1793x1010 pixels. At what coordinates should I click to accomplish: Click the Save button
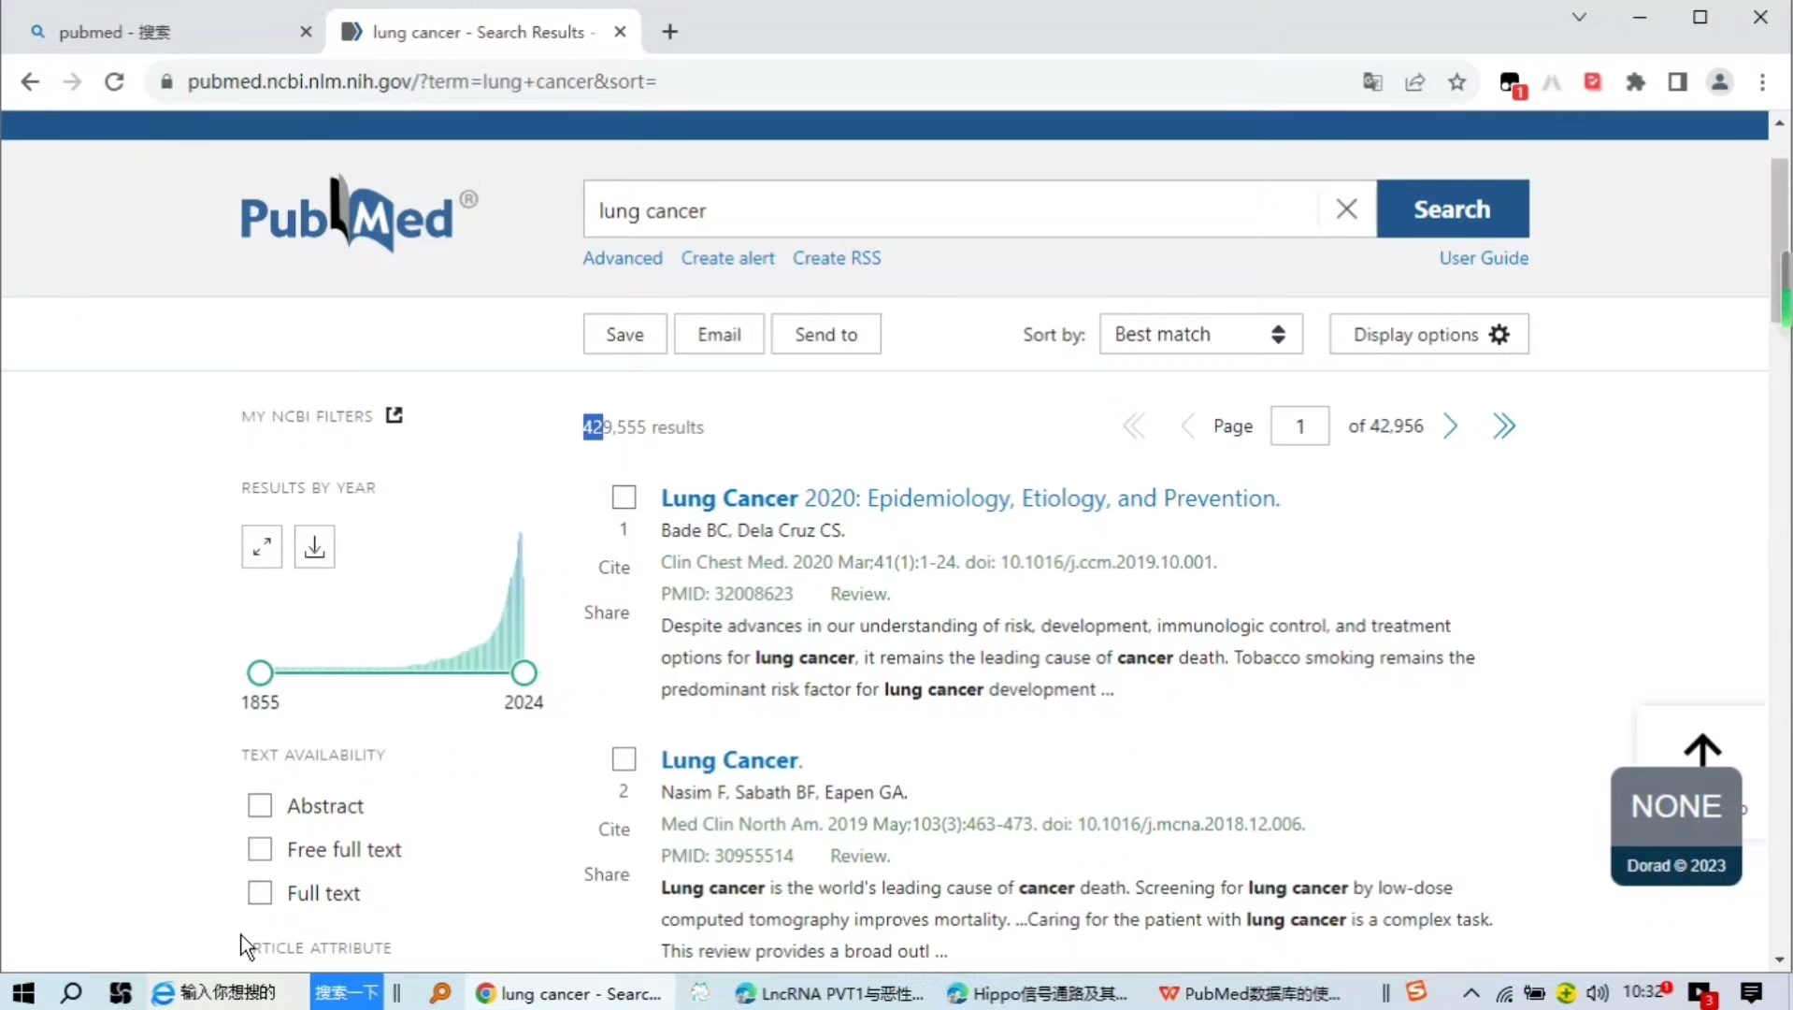(x=624, y=334)
